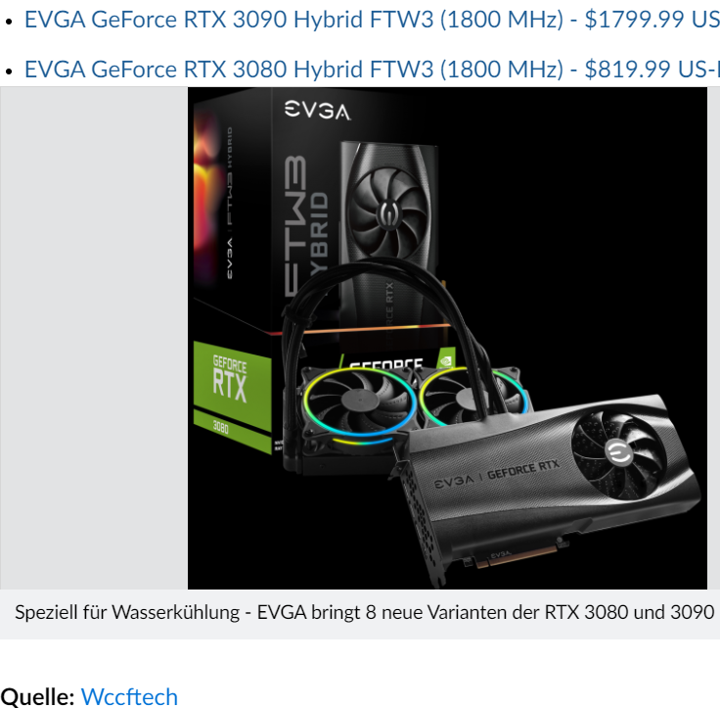Click the EVGA logo on the box
Image resolution: width=720 pixels, height=708 pixels.
[317, 111]
